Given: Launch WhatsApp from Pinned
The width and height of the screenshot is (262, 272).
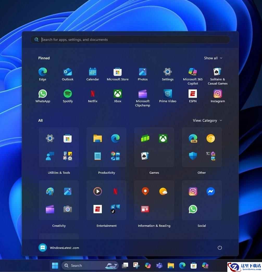Looking at the screenshot, I should (x=42, y=96).
